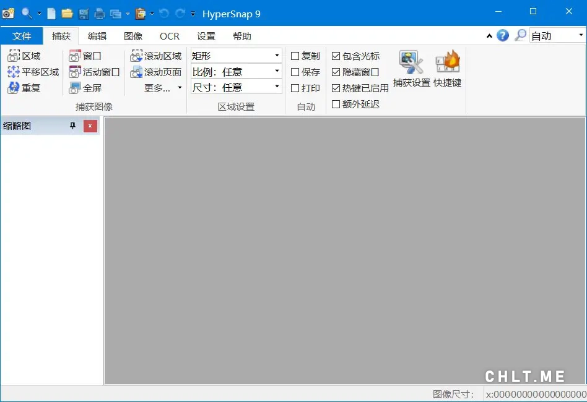Viewport: 587px width, 402px height.
Task: Expand arrow next to title bar magnifier
Action: point(39,14)
